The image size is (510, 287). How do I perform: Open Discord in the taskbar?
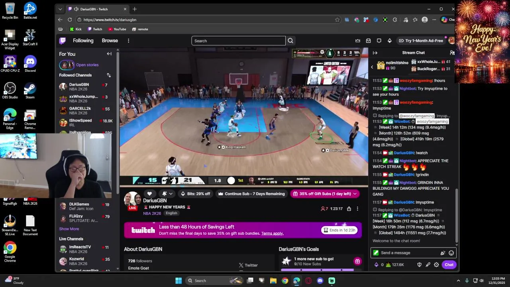coord(320,281)
